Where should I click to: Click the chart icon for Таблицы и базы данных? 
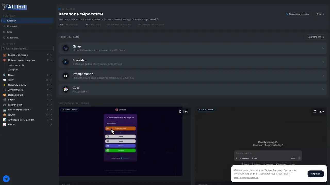tap(5, 120)
